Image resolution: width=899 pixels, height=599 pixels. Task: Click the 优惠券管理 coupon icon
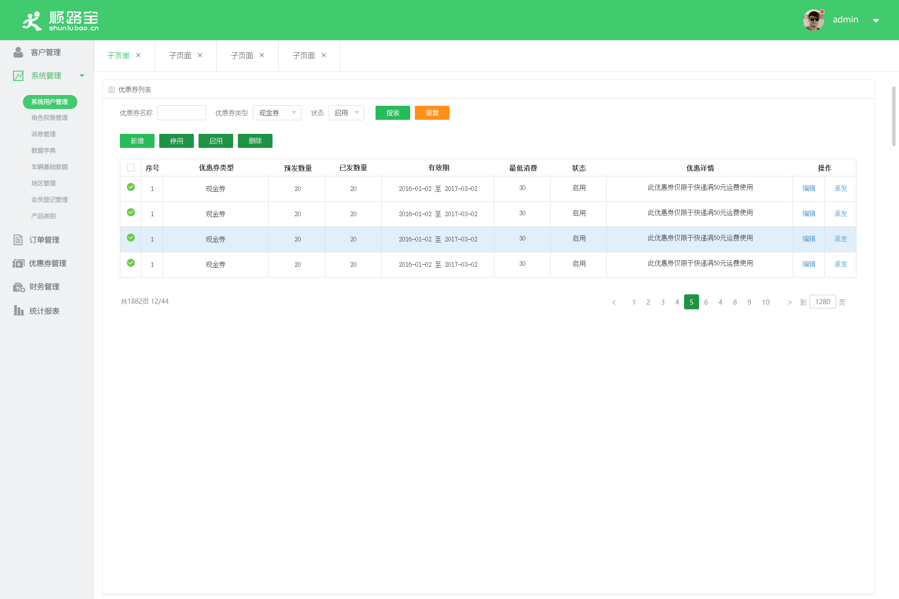[18, 263]
